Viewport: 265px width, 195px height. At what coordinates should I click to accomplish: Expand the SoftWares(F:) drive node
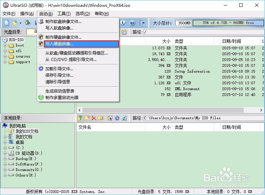pos(5,164)
